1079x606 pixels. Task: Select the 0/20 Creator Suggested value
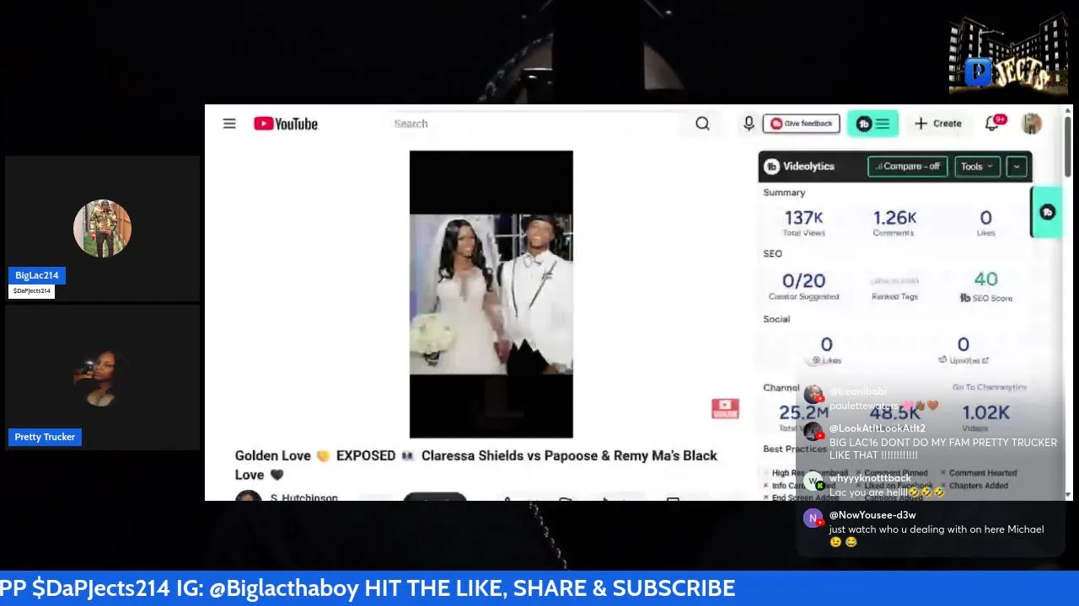click(x=803, y=280)
